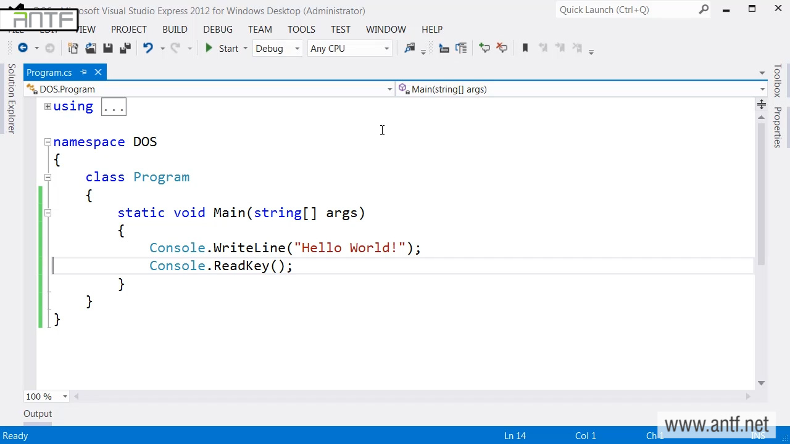Click the Quick Launch search field
790x444 pixels.
pos(626,10)
